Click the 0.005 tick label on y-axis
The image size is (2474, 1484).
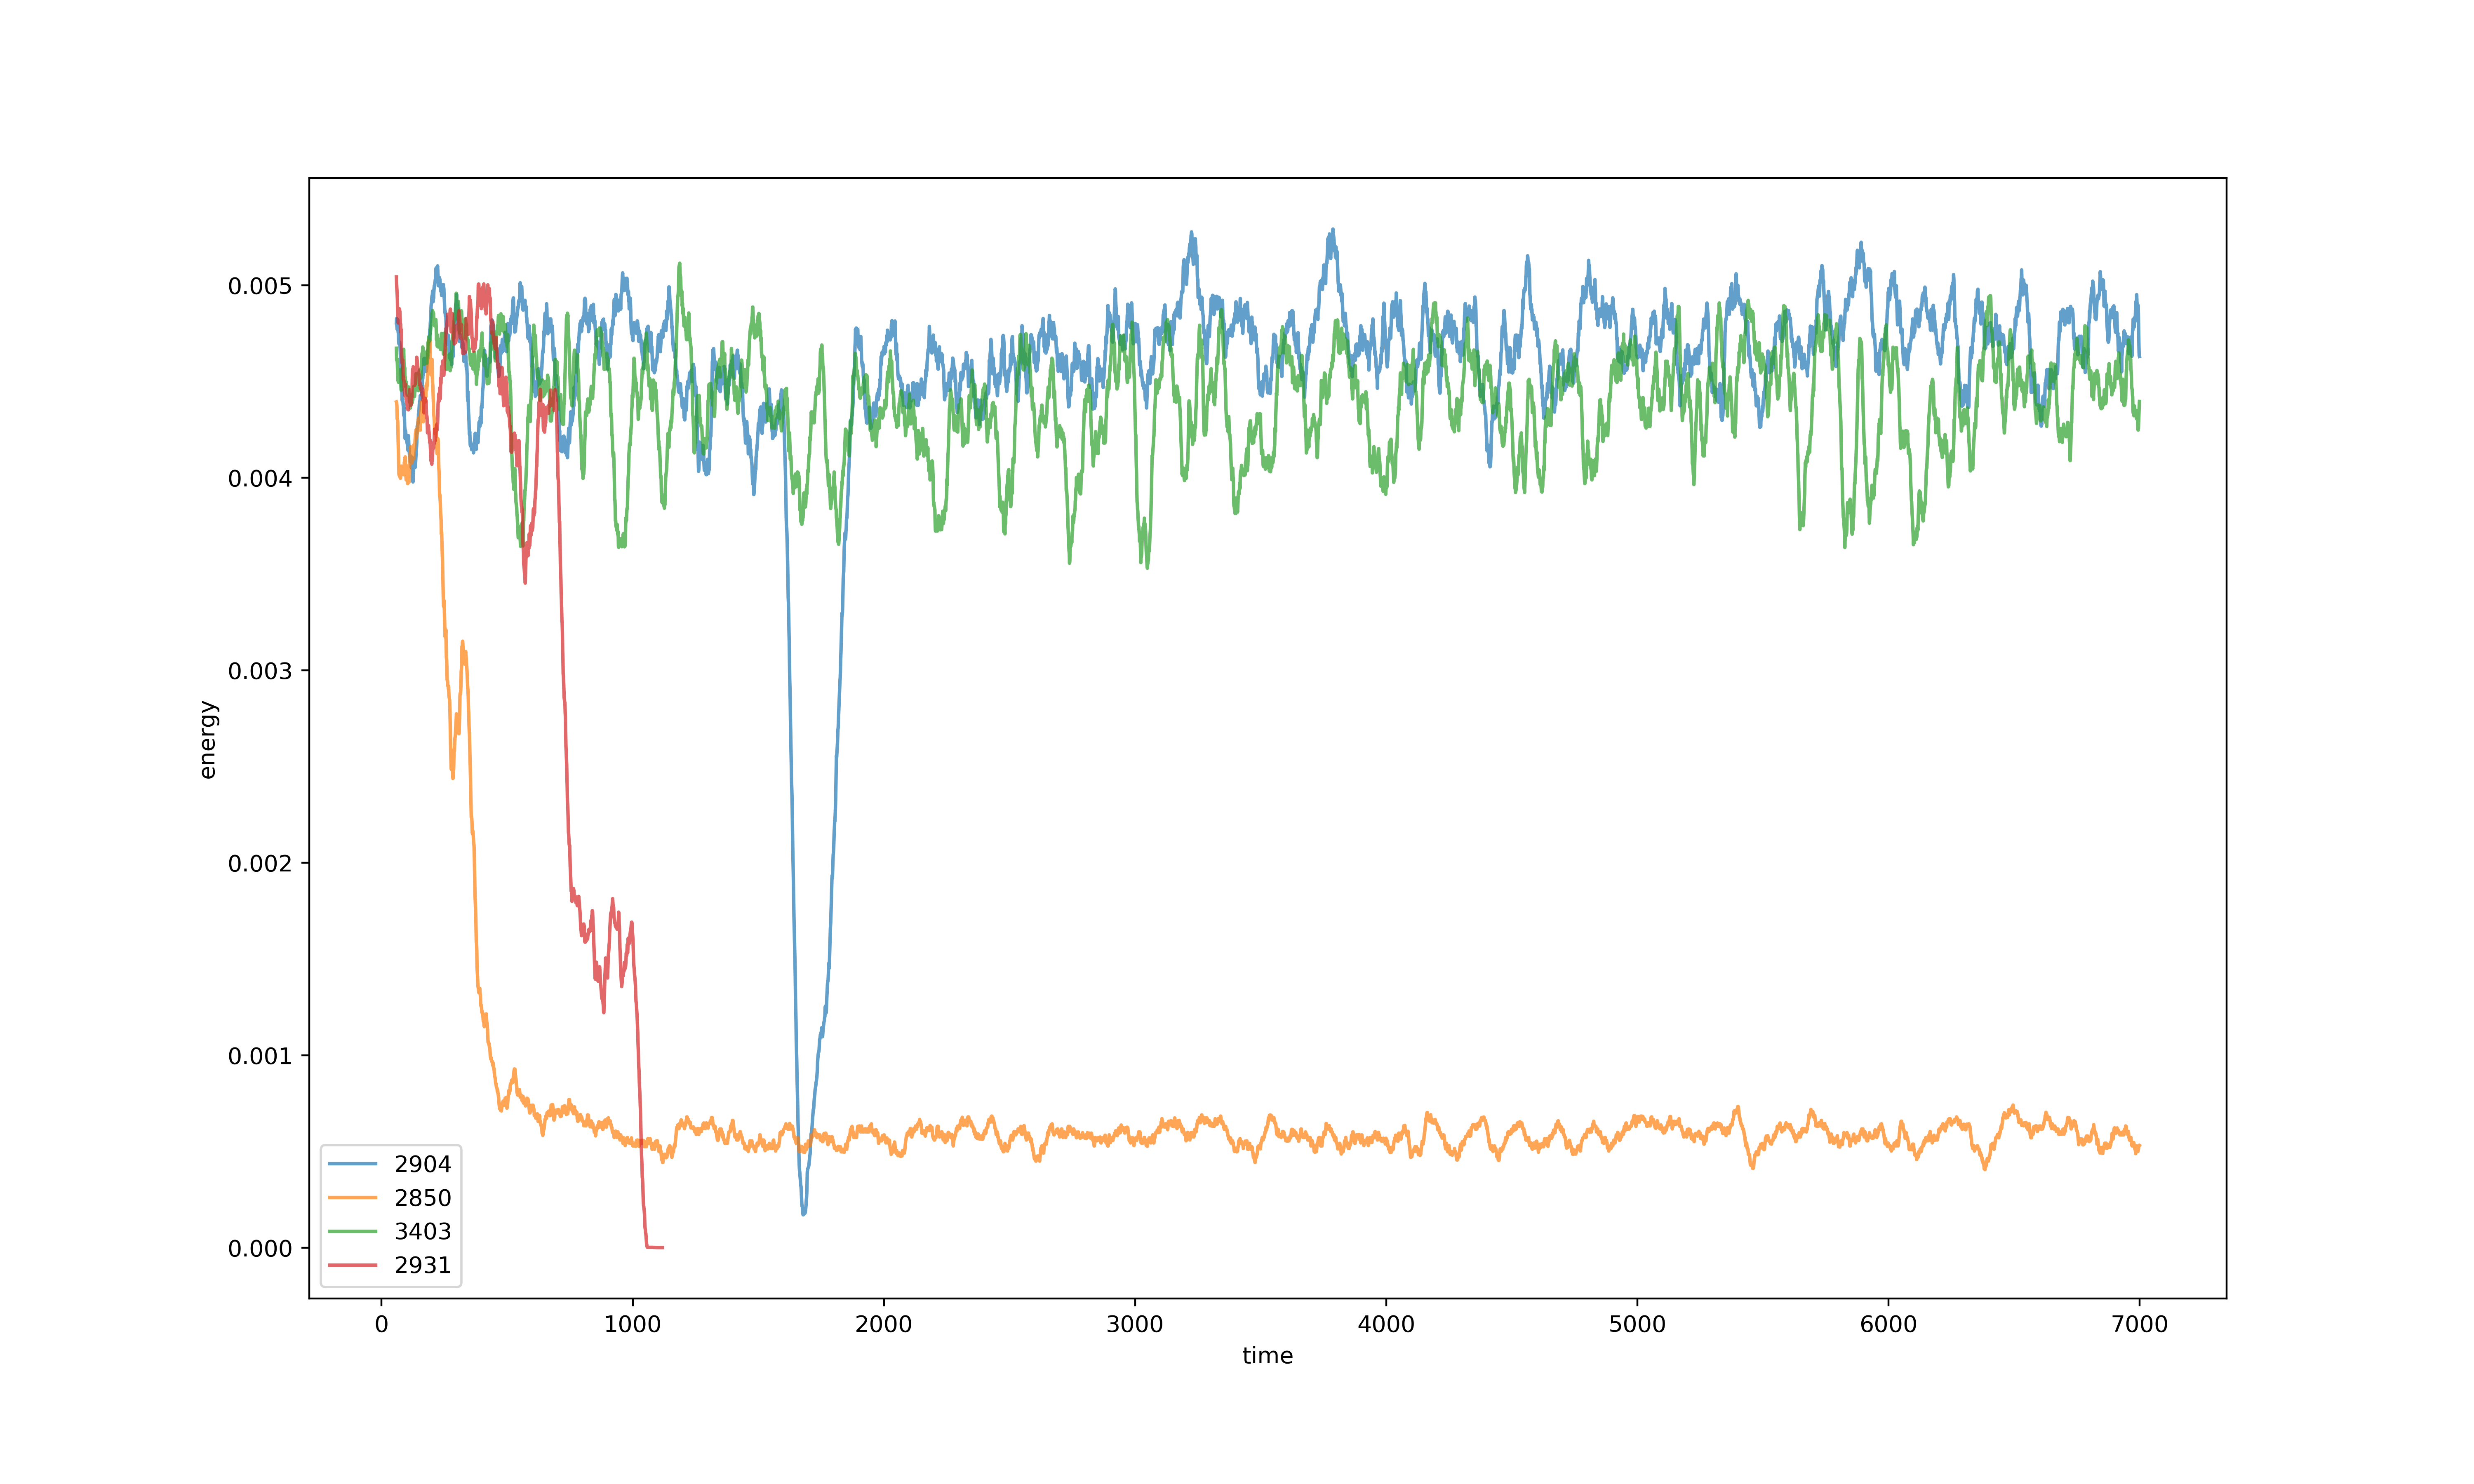[260, 287]
